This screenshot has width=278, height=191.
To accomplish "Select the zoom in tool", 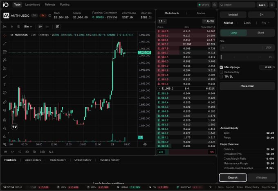I will (5, 110).
